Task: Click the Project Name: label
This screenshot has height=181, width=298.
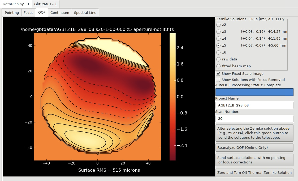Action: click(x=227, y=98)
